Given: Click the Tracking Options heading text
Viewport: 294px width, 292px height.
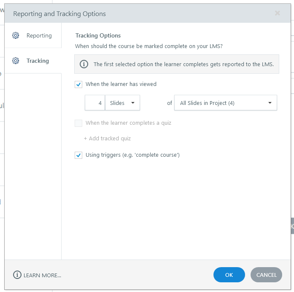Looking at the screenshot, I should pyautogui.click(x=98, y=35).
